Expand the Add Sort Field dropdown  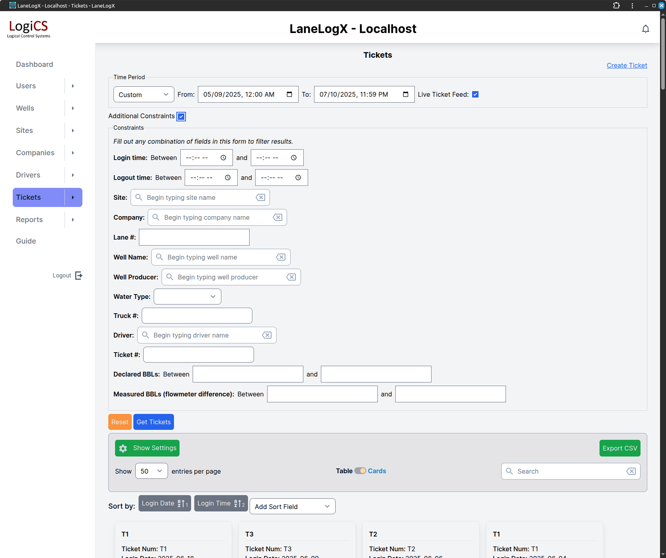[292, 506]
